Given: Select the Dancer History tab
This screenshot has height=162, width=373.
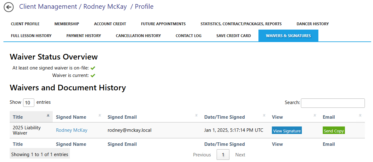Looking at the screenshot, I should [x=312, y=24].
